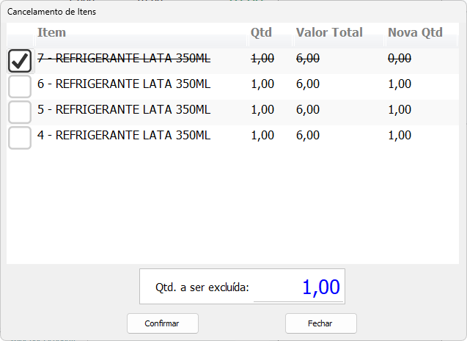Select row 5 - REFRIGERANTE LATA 350ML
The height and width of the screenshot is (341, 467).
tap(124, 110)
